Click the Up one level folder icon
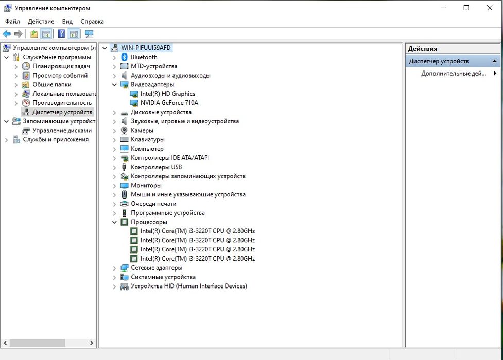The height and width of the screenshot is (360, 503). (x=34, y=33)
